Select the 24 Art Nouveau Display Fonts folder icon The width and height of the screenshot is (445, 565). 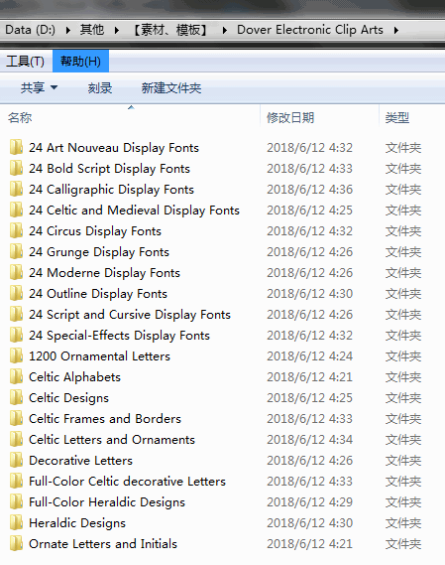tap(16, 147)
